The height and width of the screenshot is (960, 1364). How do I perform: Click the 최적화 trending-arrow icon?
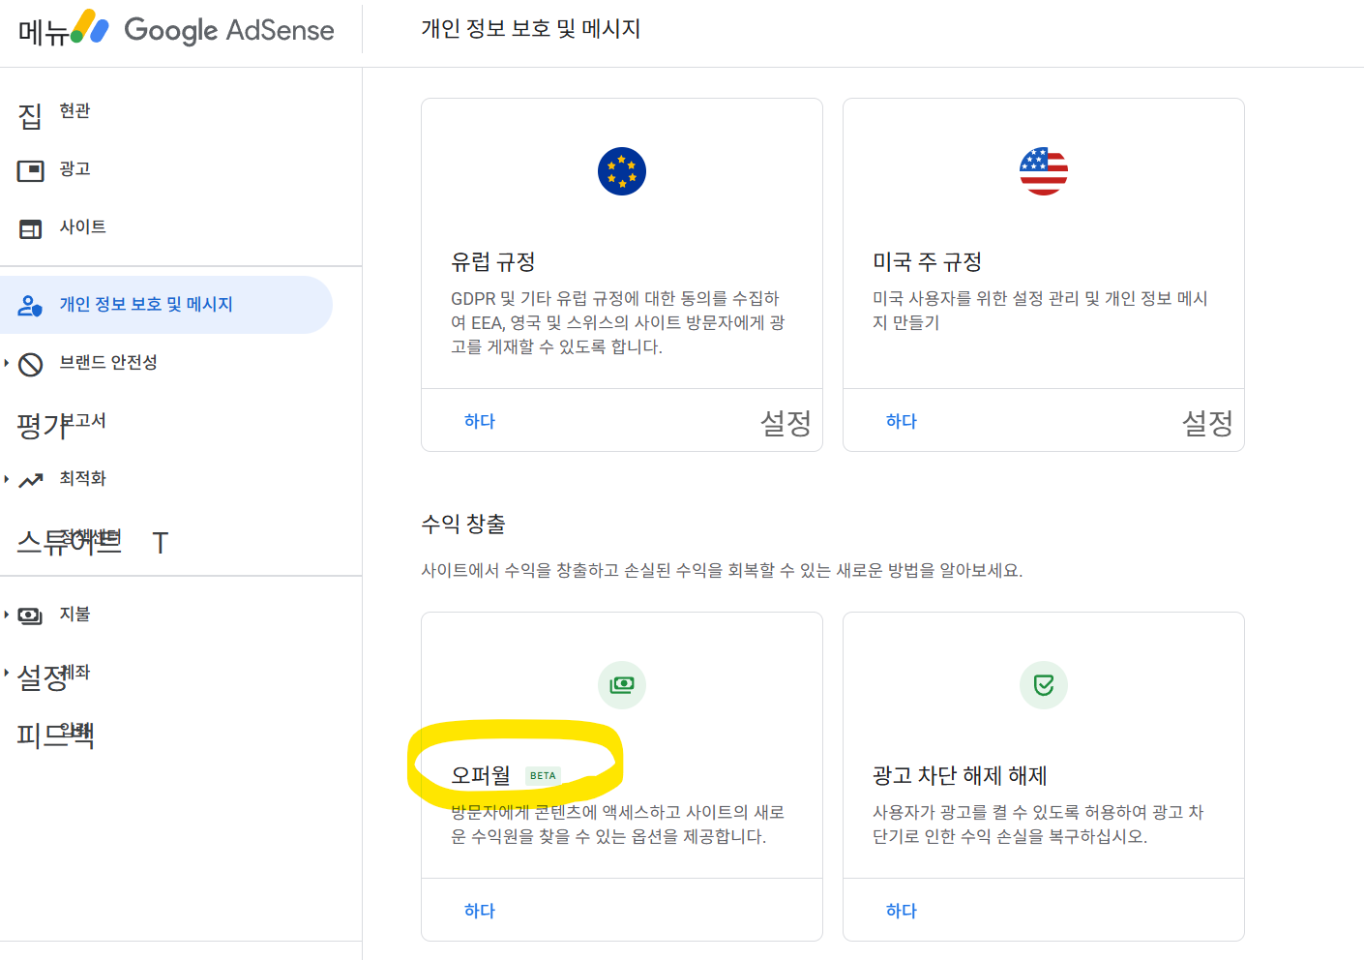coord(30,477)
